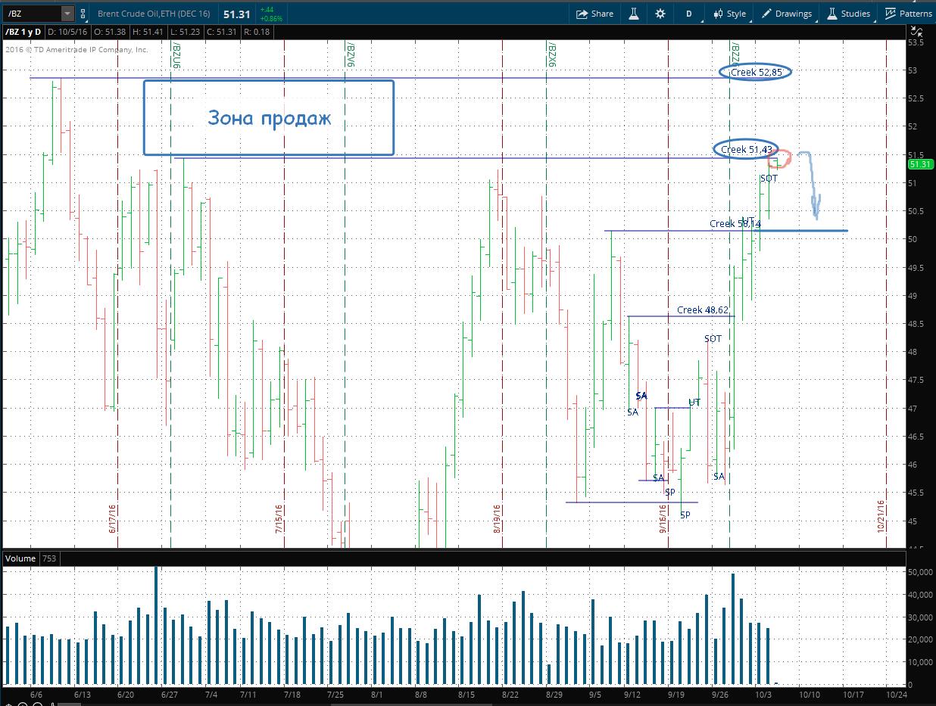Screen dimensions: 936x706
Task: Open the D timeframe selector
Action: pyautogui.click(x=688, y=14)
